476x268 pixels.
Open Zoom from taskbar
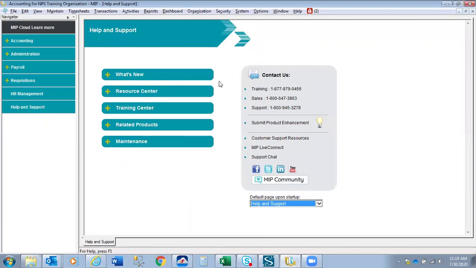(312, 261)
